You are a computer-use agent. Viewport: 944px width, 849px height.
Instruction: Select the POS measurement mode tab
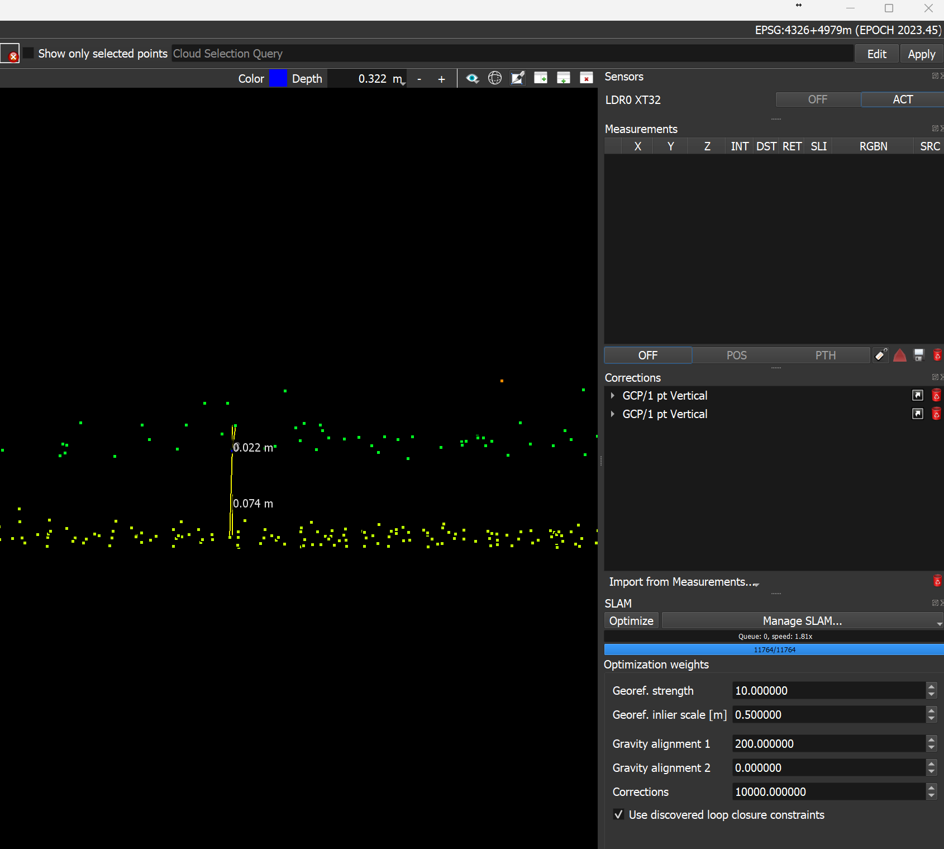[736, 355]
